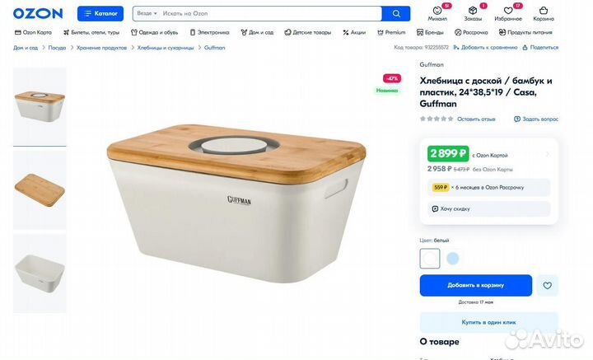Select the bamboo board thumbnail image
Screen dimensions: 593x360
tap(40, 189)
